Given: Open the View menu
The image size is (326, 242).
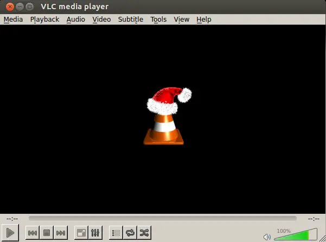Looking at the screenshot, I should (x=182, y=20).
